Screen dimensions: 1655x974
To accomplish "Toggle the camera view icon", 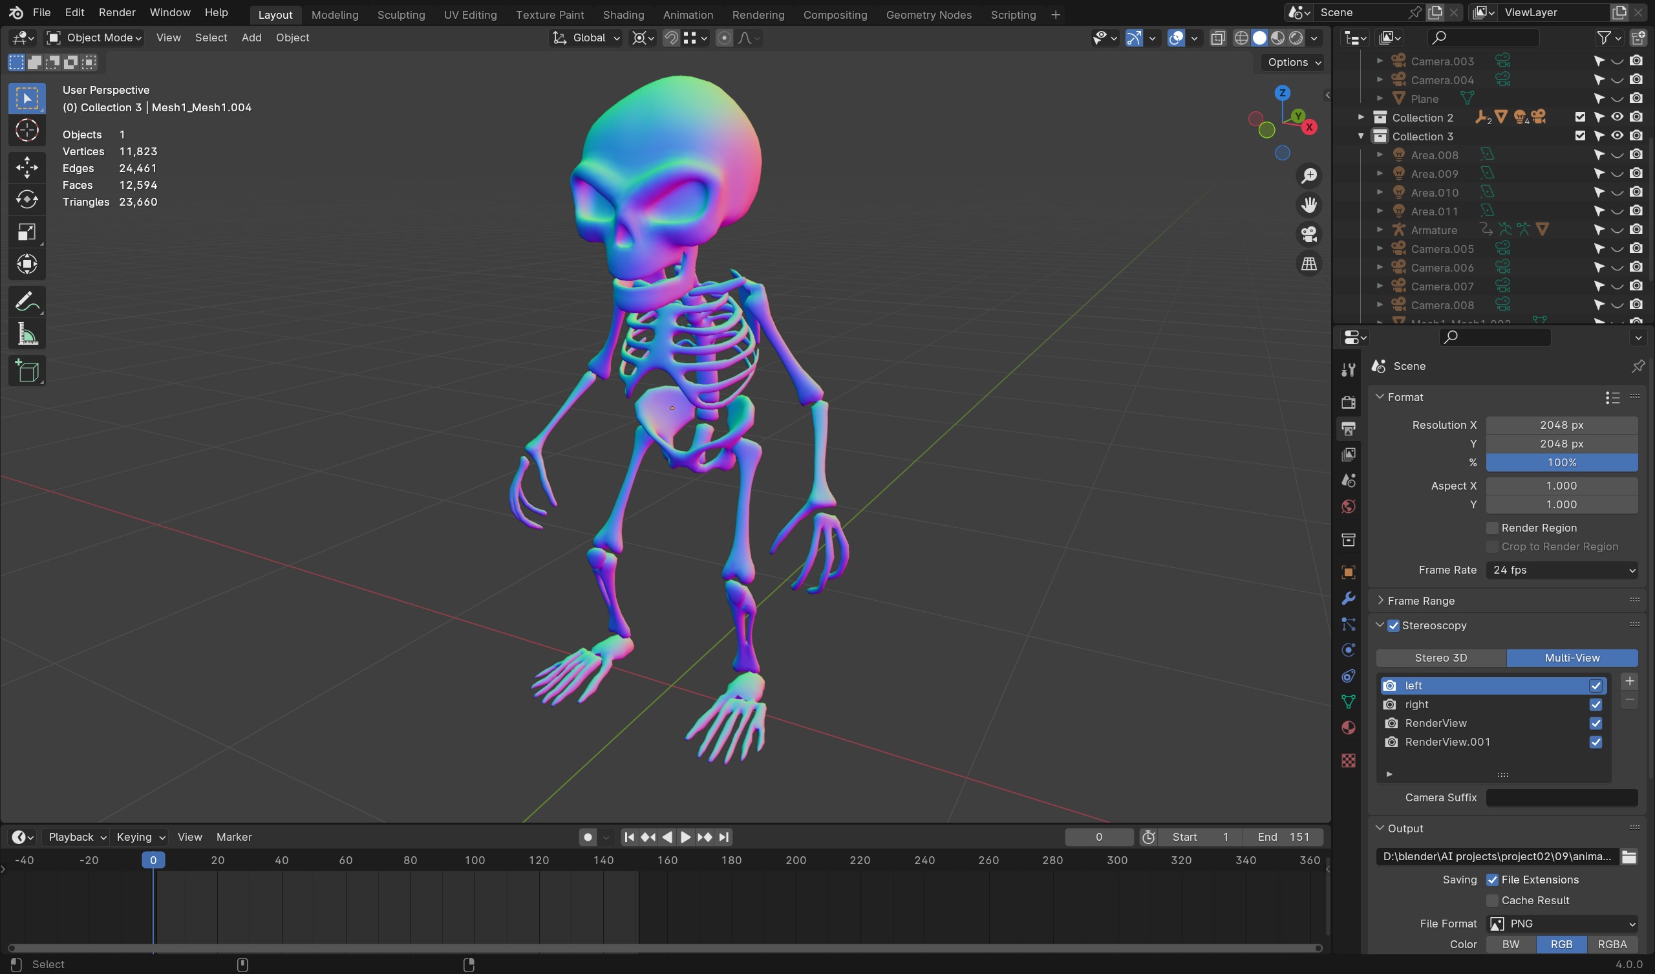I will 1309,235.
